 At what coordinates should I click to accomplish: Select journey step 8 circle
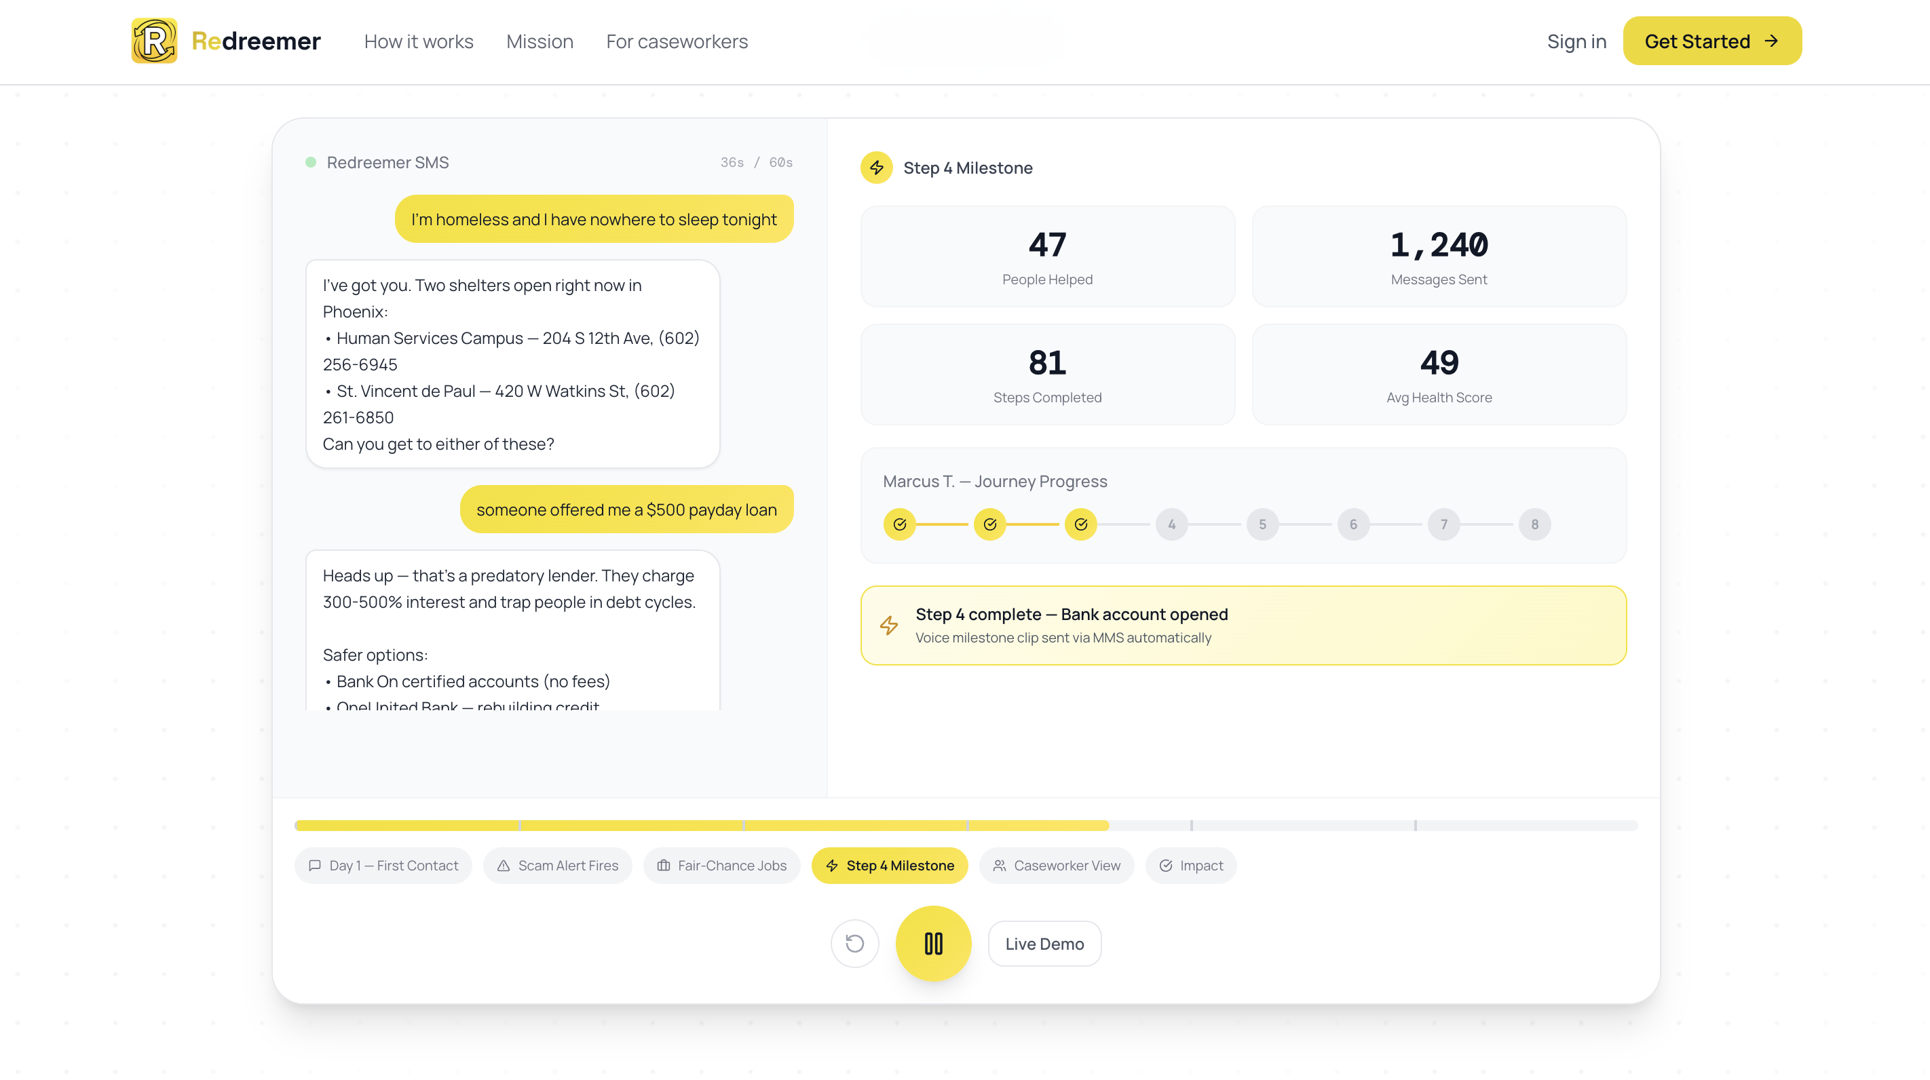coord(1534,524)
